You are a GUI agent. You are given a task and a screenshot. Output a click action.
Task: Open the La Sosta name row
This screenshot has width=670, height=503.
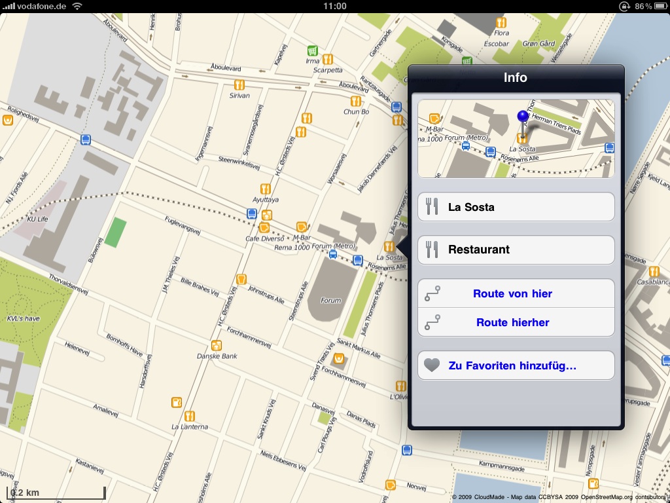point(516,207)
